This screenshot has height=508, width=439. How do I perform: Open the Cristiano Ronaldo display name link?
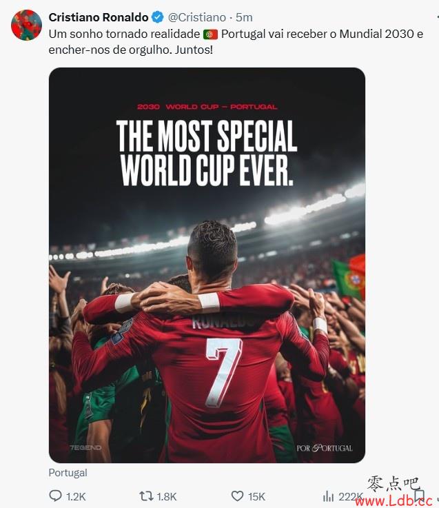coord(99,17)
